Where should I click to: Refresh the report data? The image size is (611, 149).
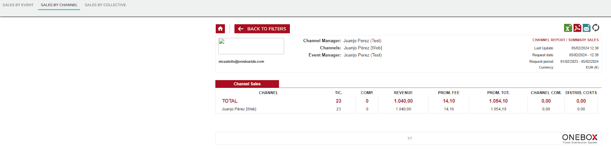(x=596, y=28)
